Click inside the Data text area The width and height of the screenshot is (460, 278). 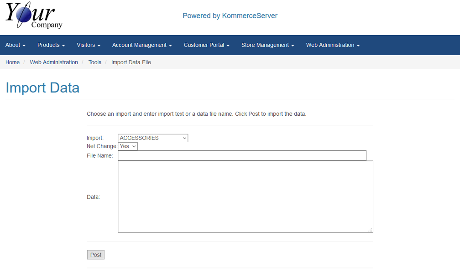pyautogui.click(x=245, y=196)
